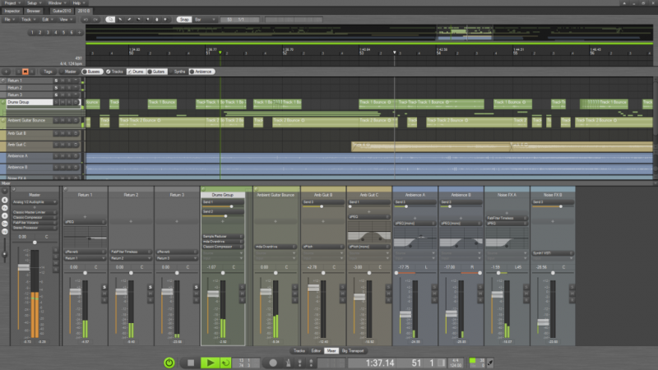Open the Setup menu

pos(34,3)
